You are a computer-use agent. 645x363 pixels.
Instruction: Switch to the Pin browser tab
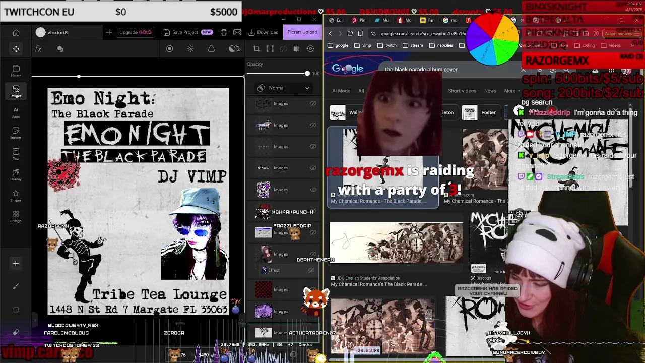(x=359, y=20)
